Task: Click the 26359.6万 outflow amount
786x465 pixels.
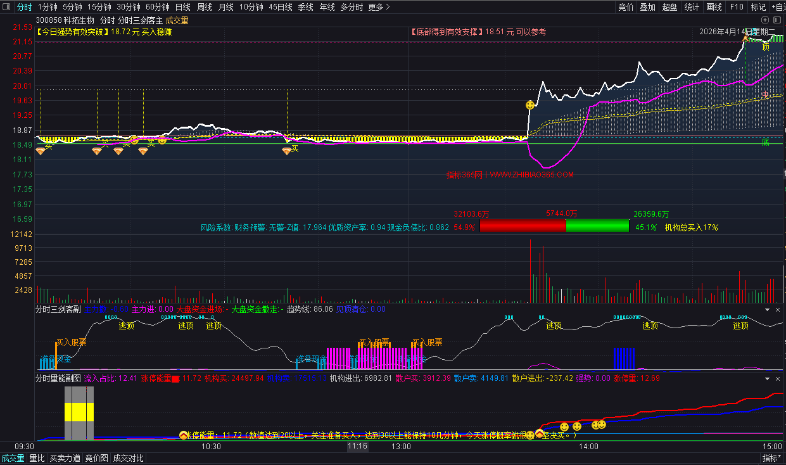Action: pyautogui.click(x=651, y=214)
